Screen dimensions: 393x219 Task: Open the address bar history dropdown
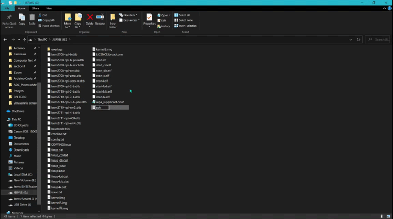pos(350,39)
